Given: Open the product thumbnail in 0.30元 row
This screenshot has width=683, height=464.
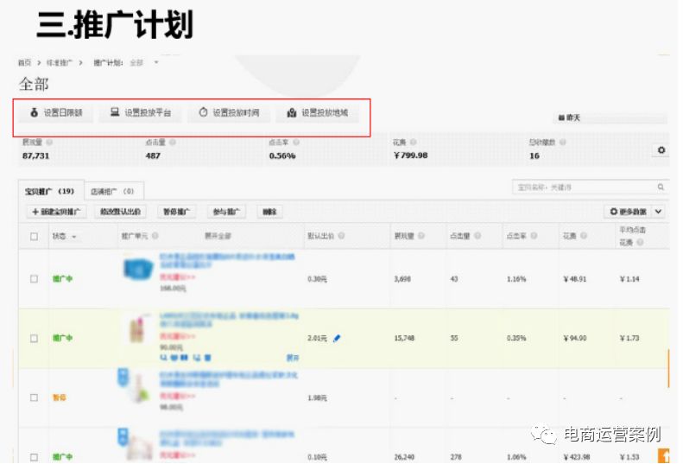Looking at the screenshot, I should pos(138,269).
